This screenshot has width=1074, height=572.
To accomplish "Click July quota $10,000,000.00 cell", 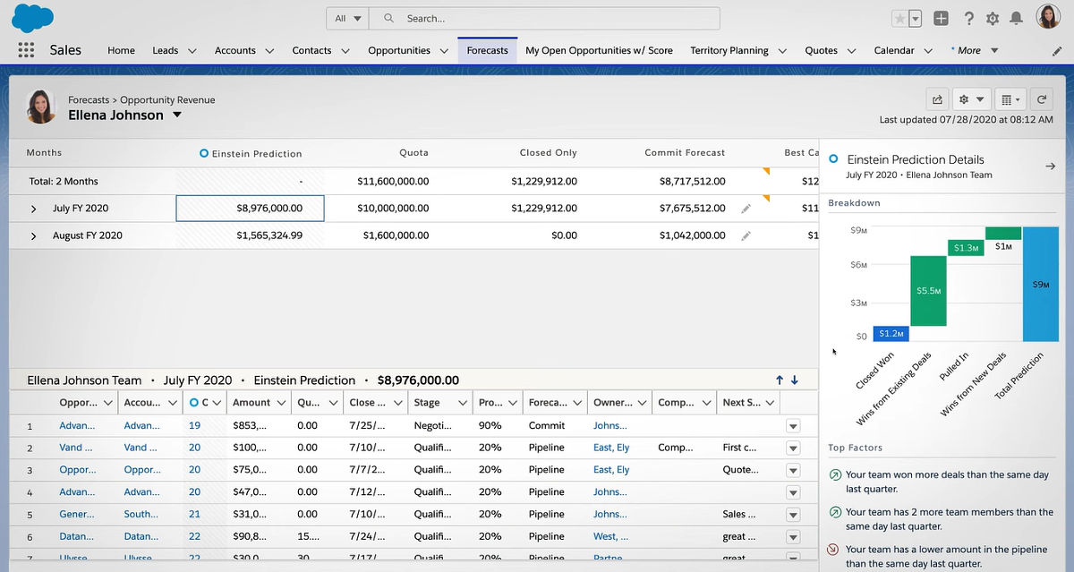I will point(393,208).
